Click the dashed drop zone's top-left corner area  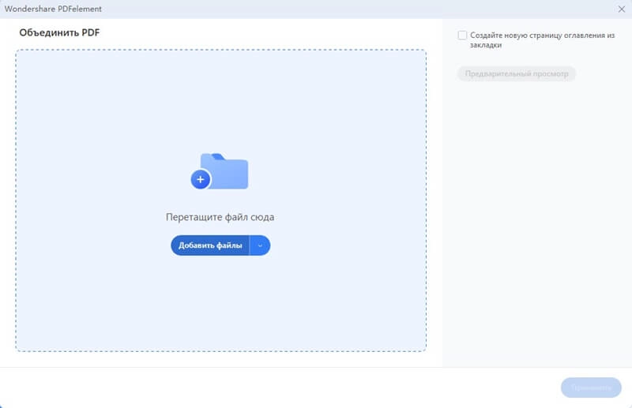(x=22, y=56)
